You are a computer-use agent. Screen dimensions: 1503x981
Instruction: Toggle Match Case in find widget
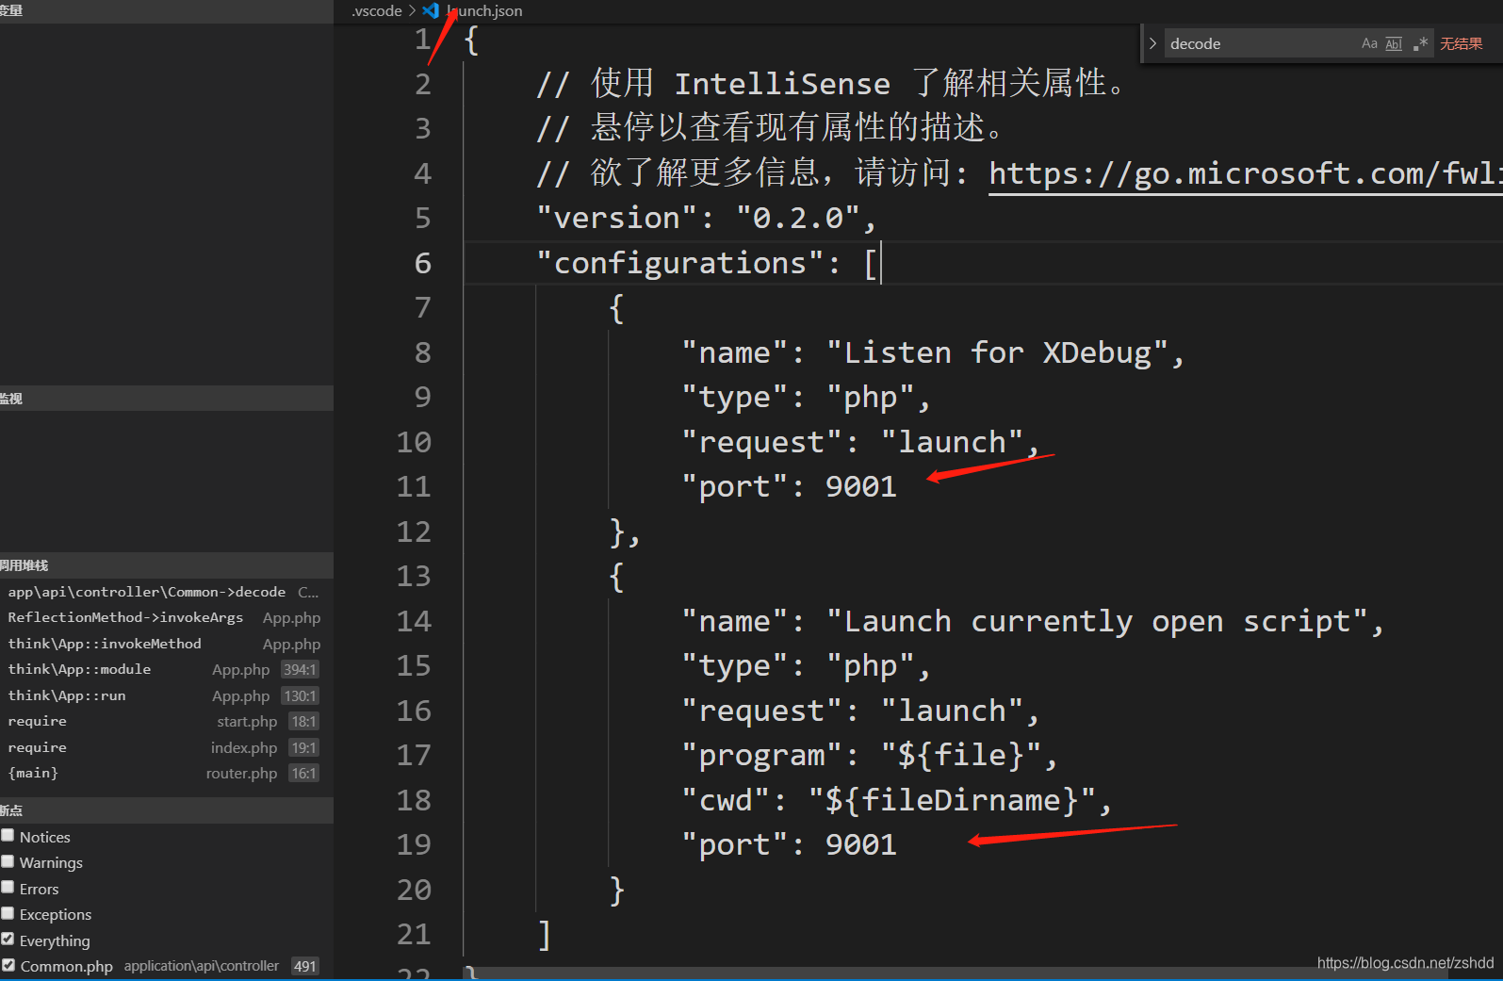(x=1369, y=43)
